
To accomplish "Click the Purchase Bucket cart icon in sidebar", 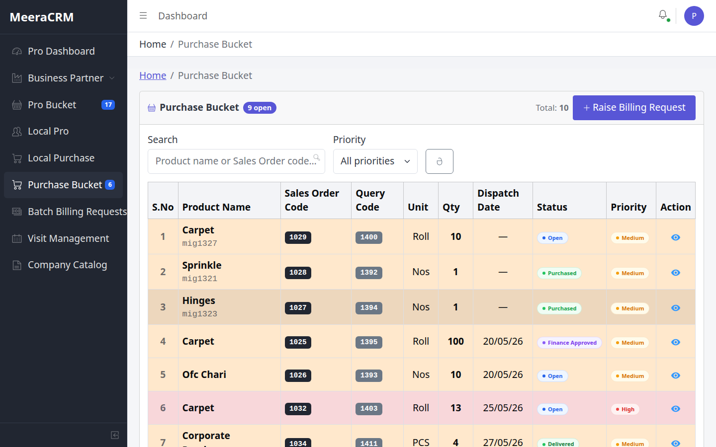I will [17, 185].
